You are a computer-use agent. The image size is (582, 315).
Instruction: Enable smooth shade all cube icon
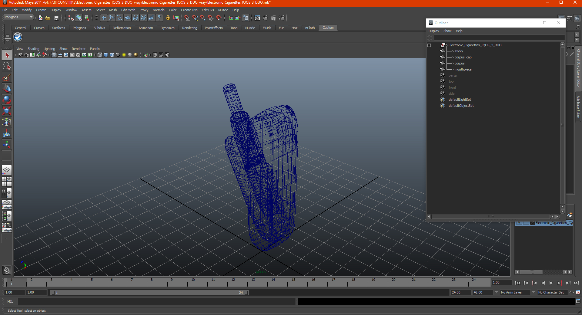pyautogui.click(x=106, y=55)
